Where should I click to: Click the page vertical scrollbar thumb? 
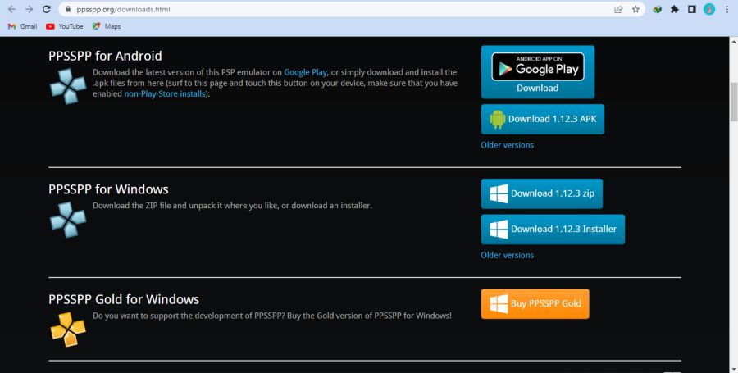pyautogui.click(x=733, y=101)
